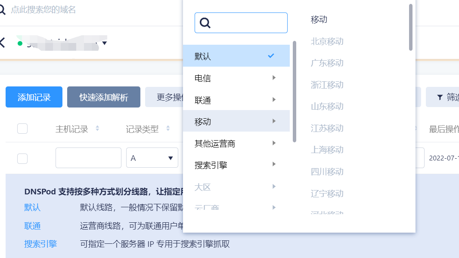459x258 pixels.
Task: Open the domain name dropdown arrow
Action: [105, 43]
